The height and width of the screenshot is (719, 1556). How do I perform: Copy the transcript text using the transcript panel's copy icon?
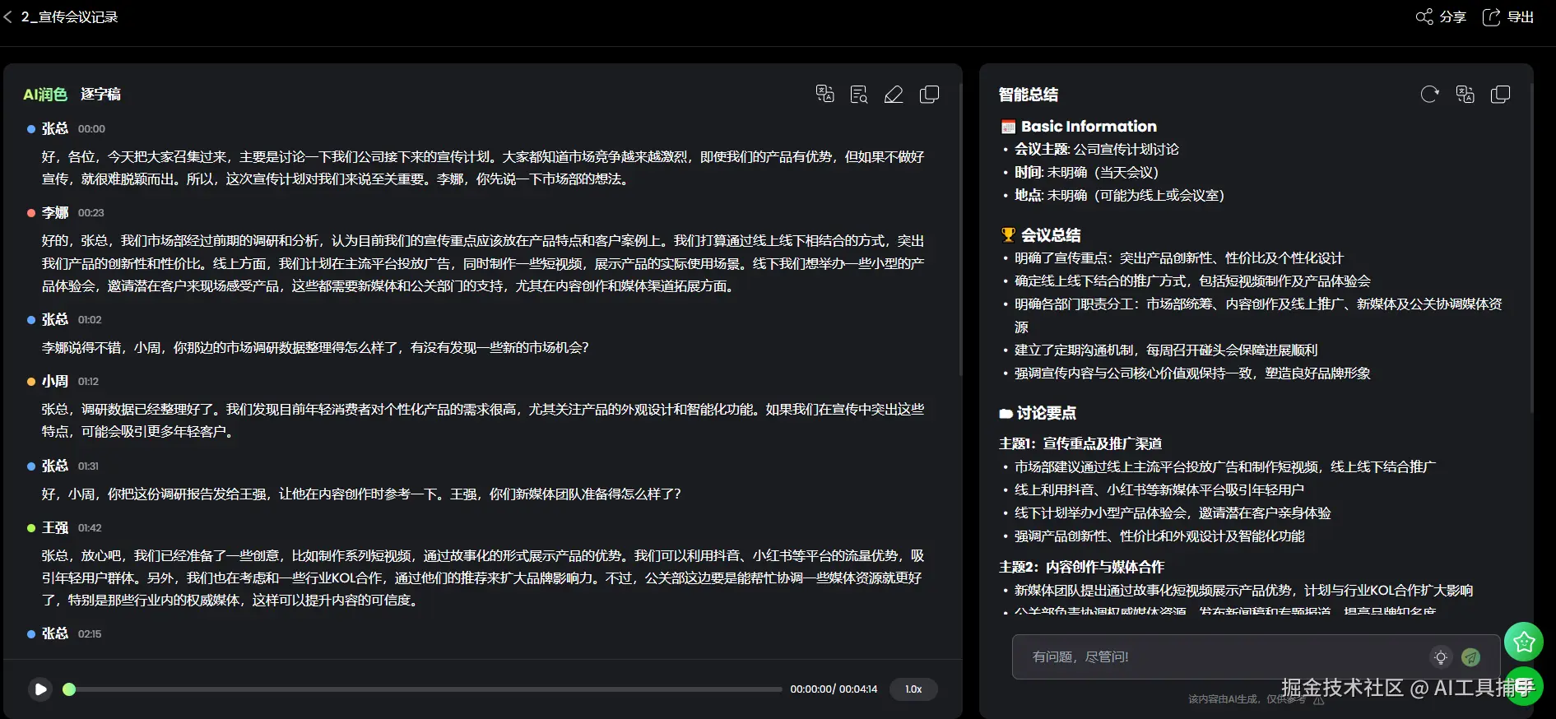click(929, 95)
